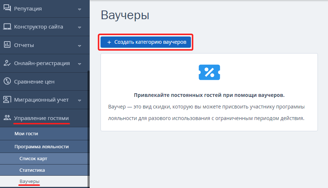This screenshot has width=328, height=188.
Task: Click the Ваучеры page heading
Action: pyautogui.click(x=125, y=15)
